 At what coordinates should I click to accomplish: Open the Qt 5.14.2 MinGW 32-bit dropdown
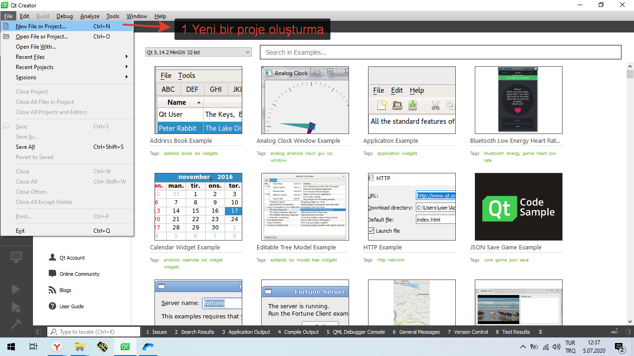click(198, 52)
